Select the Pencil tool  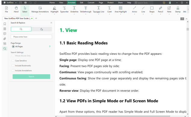[x=160, y=10]
